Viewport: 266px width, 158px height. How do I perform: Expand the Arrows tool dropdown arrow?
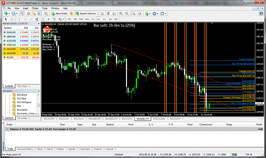pyautogui.click(x=63, y=19)
